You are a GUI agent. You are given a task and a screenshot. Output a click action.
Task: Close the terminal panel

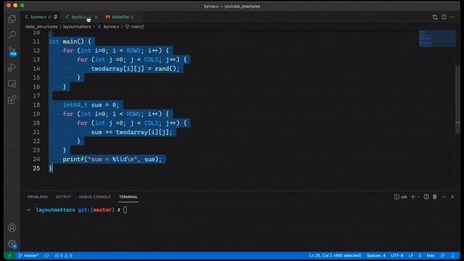452,196
